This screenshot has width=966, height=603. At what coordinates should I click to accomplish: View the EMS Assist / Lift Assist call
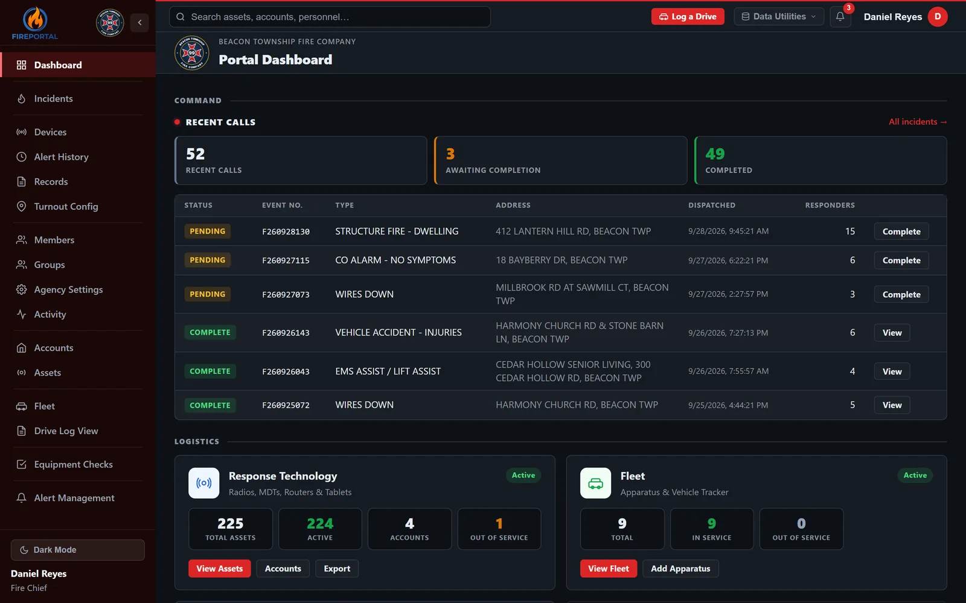coord(892,371)
